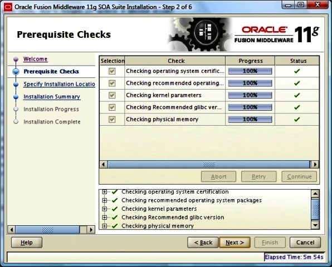The height and width of the screenshot is (267, 332).
Task: Click the Abort button
Action: [x=218, y=176]
